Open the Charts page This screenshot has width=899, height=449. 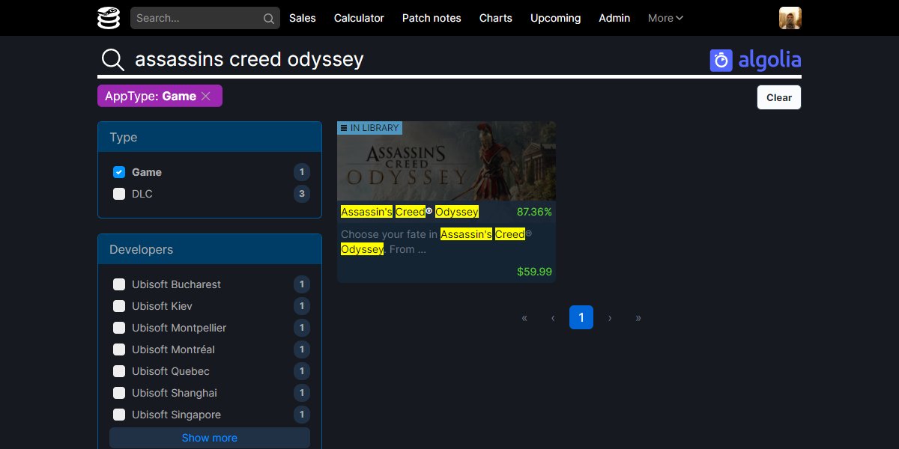click(496, 18)
